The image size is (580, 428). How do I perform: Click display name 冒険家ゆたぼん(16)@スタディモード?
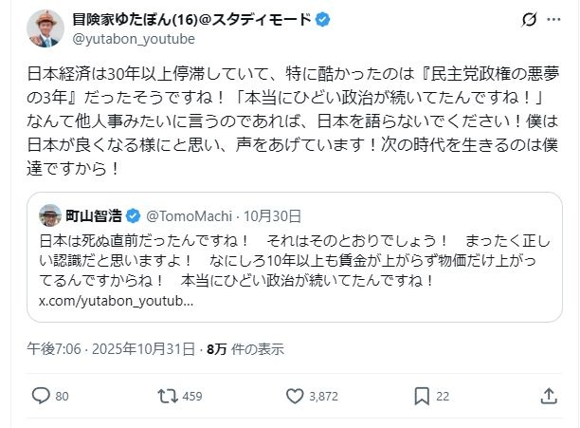(x=191, y=19)
